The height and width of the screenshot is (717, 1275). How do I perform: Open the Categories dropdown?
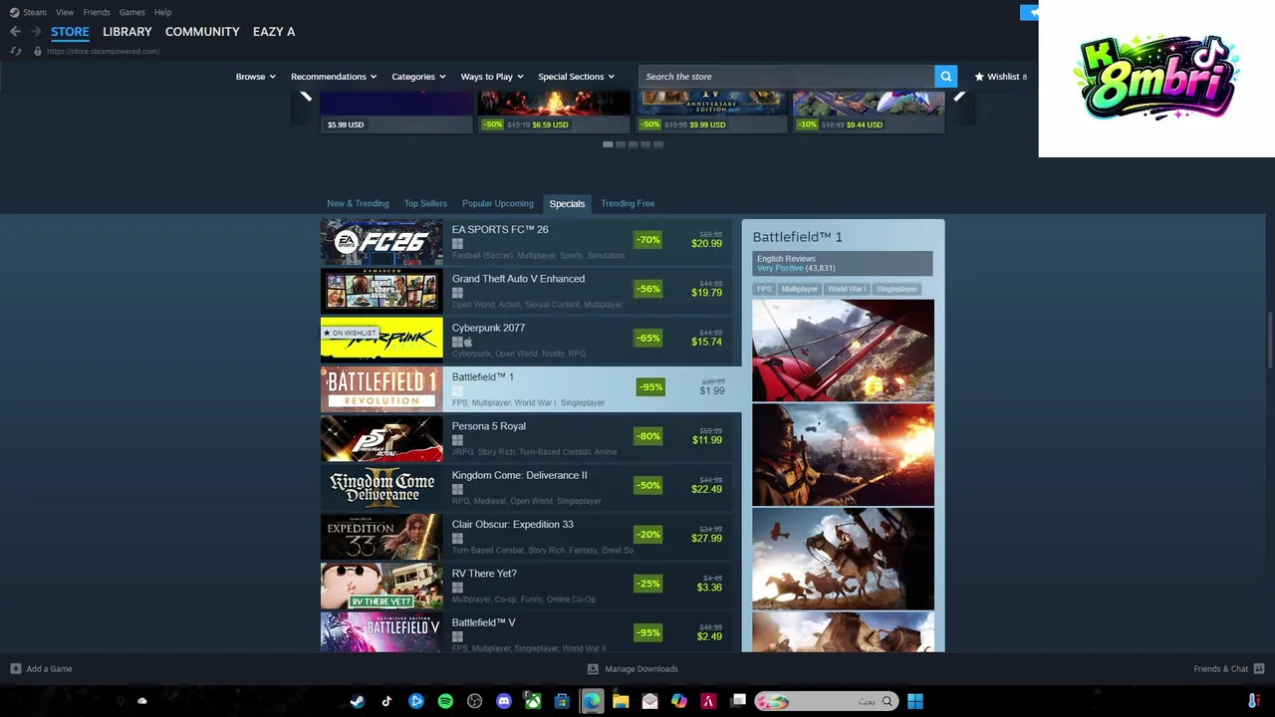(x=418, y=77)
